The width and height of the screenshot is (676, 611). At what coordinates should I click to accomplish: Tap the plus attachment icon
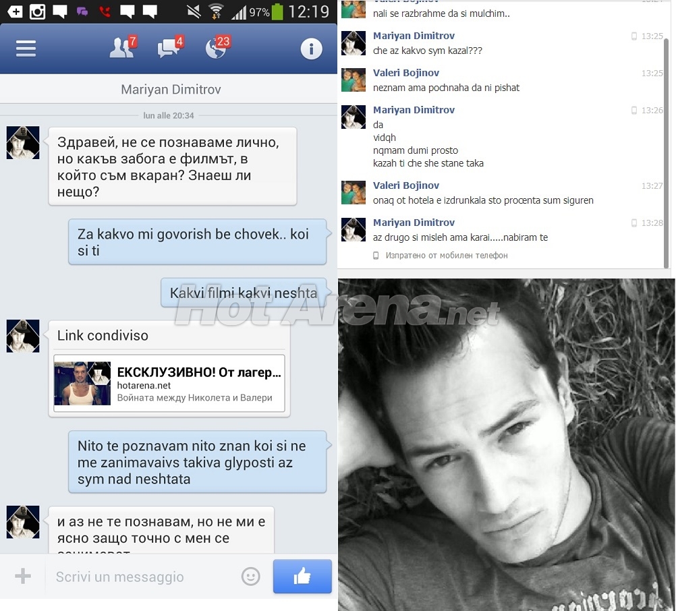23,576
